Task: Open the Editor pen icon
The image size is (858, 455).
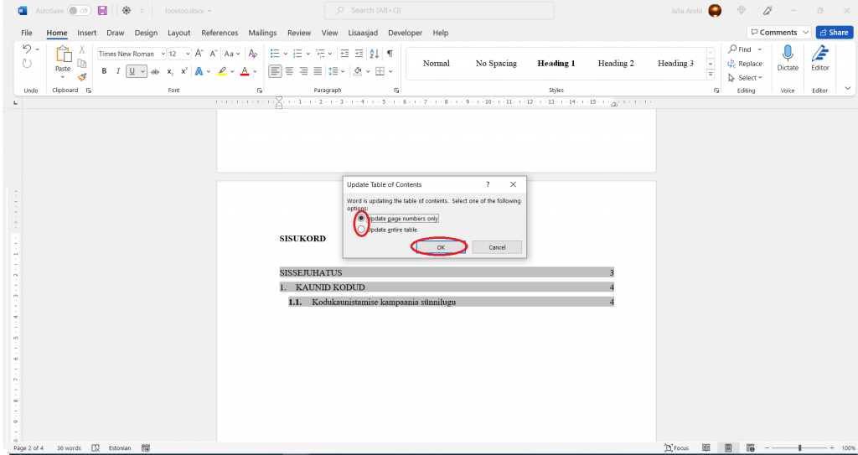Action: click(819, 54)
